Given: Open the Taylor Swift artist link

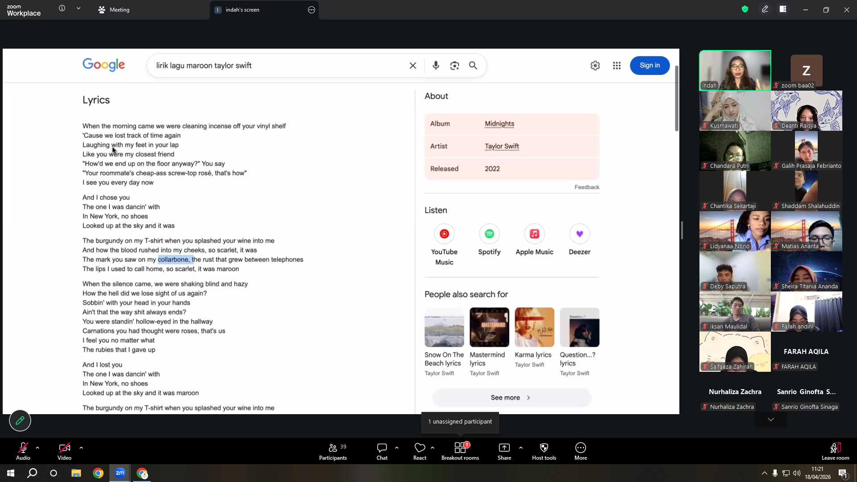Looking at the screenshot, I should tap(502, 146).
